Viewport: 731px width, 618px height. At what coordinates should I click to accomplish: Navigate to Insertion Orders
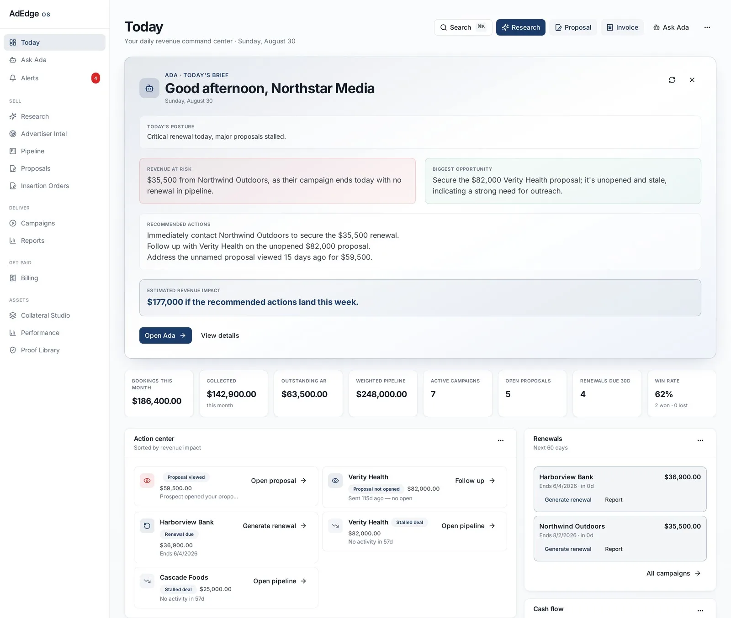[x=54, y=186]
